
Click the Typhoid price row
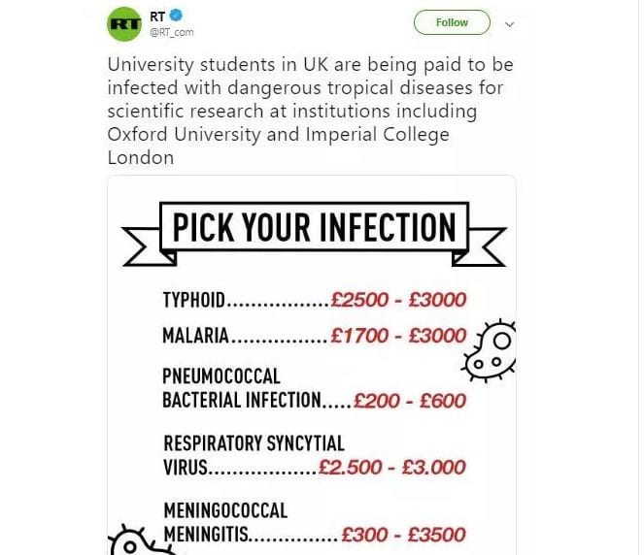coord(313,301)
